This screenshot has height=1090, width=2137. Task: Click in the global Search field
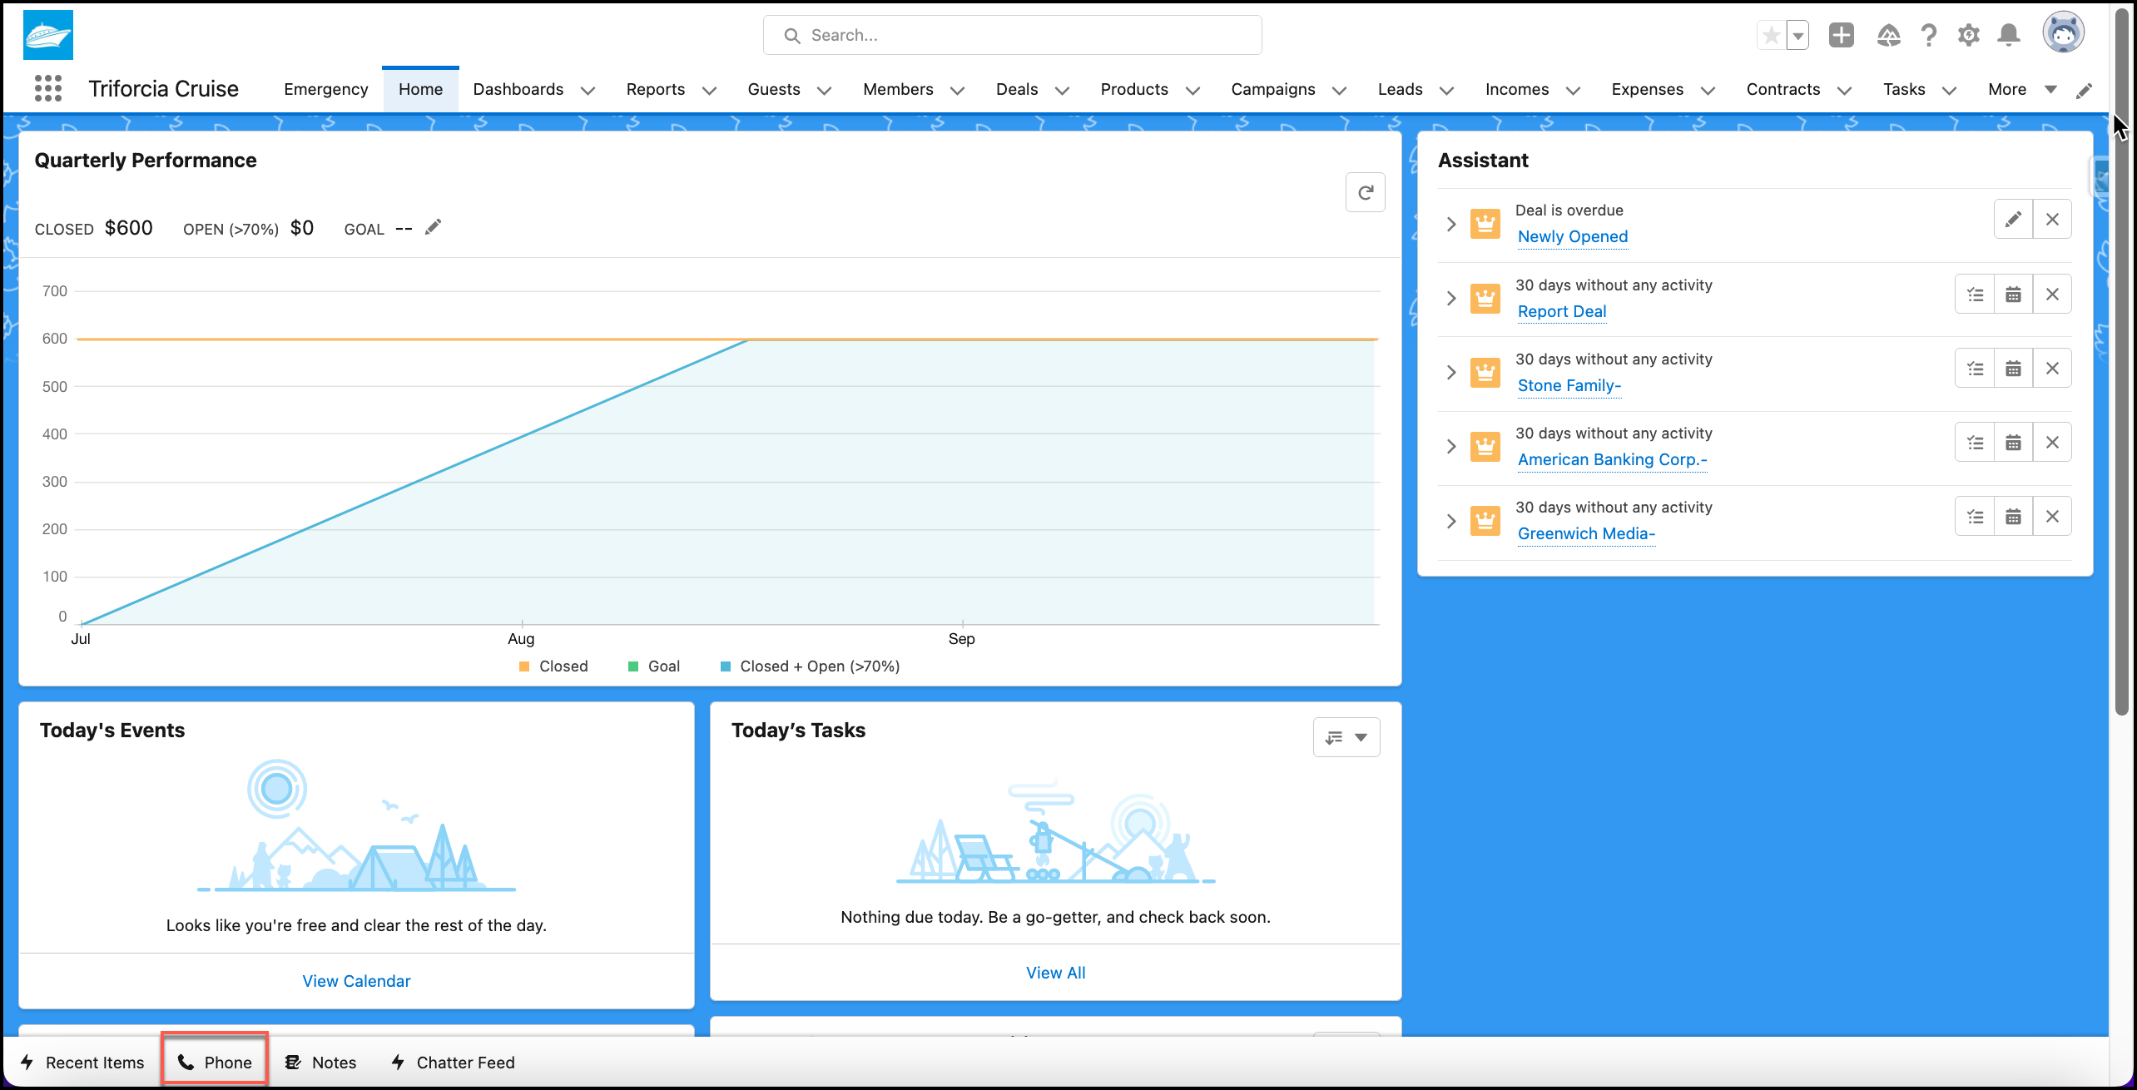pyautogui.click(x=1012, y=35)
